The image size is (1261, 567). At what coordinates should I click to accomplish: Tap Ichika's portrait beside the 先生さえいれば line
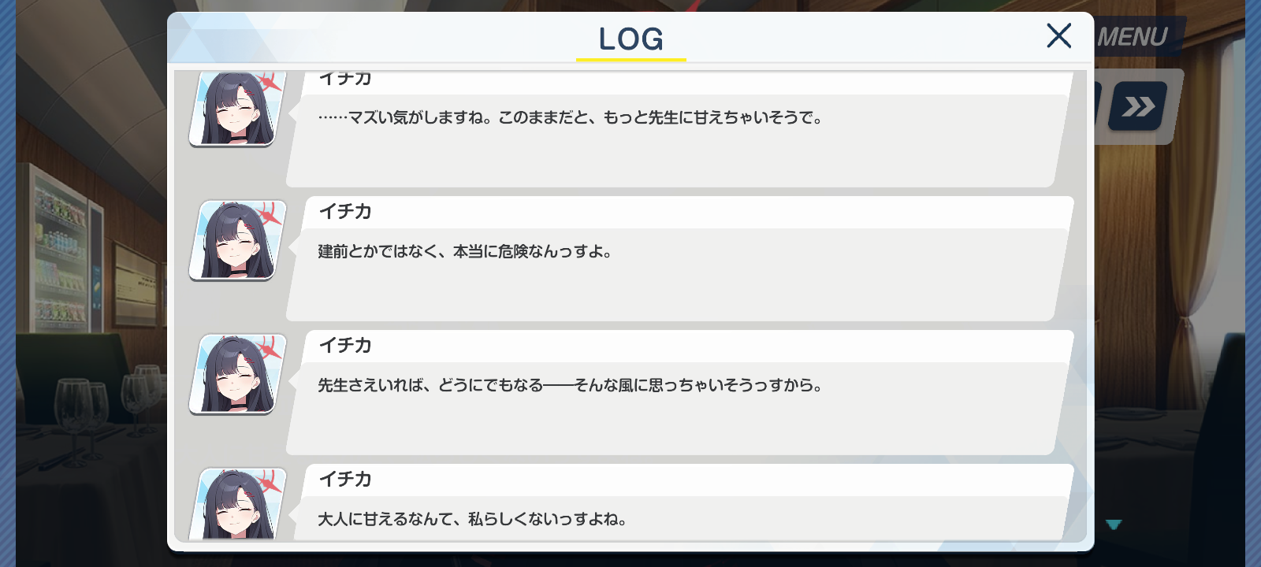(x=237, y=374)
